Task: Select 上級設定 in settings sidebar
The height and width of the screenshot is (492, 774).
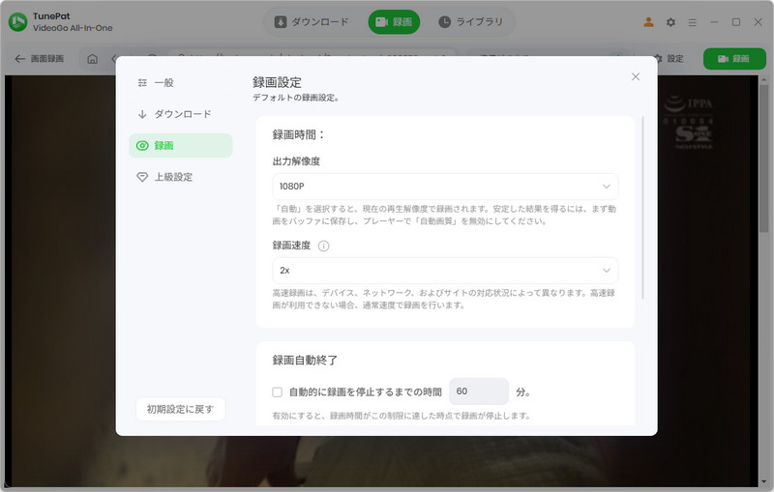Action: (181, 177)
